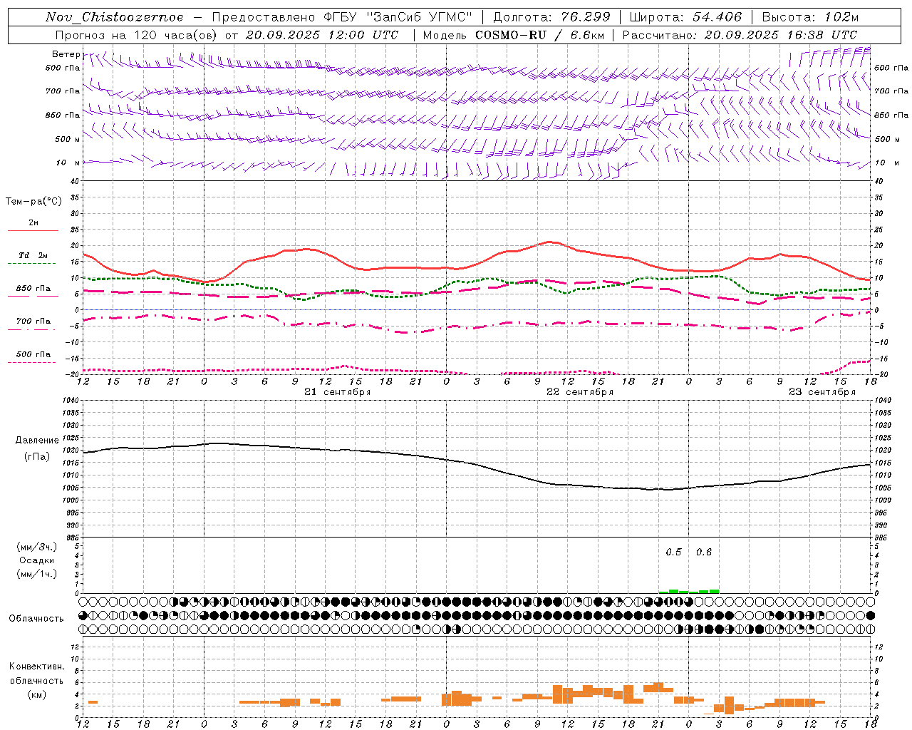Click the Конвективн. label of the convective panel
912x730 pixels.
[x=36, y=667]
